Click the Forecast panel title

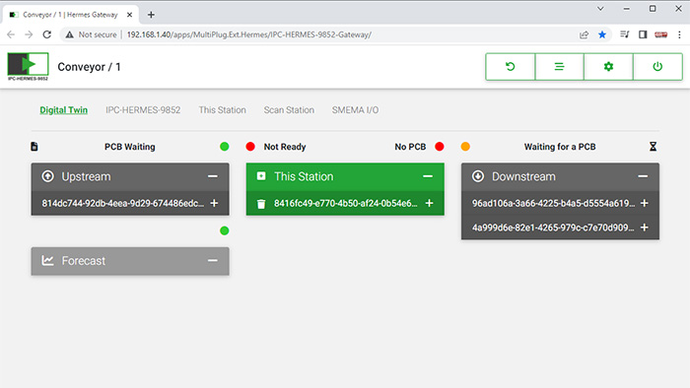(84, 261)
